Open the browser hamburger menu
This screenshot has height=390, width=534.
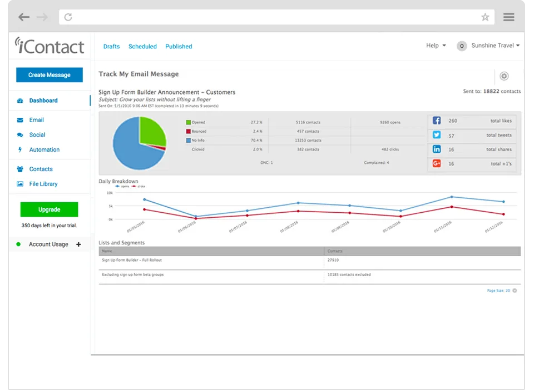[x=508, y=17]
